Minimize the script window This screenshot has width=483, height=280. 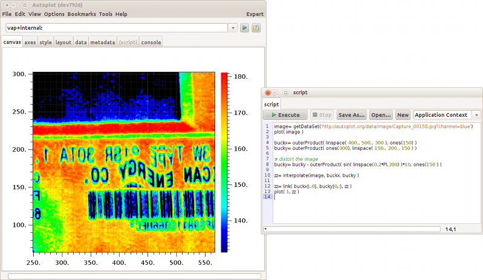(x=275, y=93)
